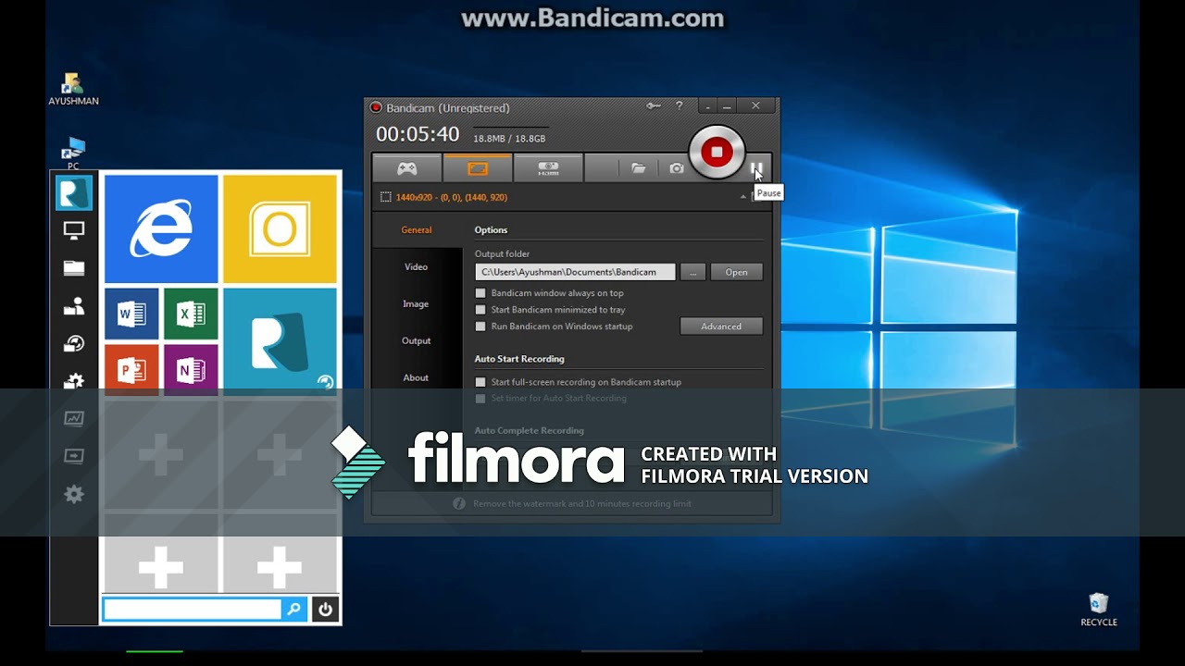The height and width of the screenshot is (666, 1185).
Task: Toggle Set timer for Auto Start Recording
Action: (480, 399)
